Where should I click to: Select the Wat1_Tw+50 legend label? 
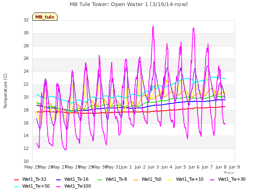(36, 186)
